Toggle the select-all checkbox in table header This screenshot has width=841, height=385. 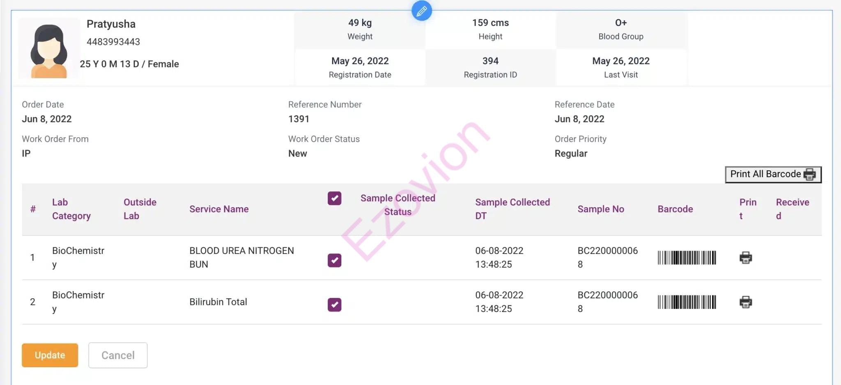coord(334,198)
